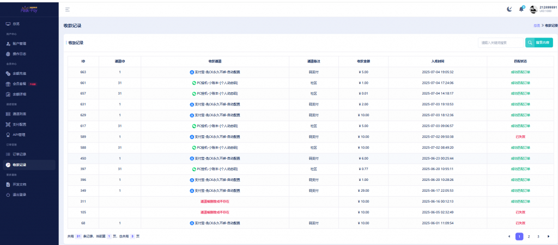This screenshot has height=245, width=558.
Task: Click the WeChat icon in row 657
Action: (x=194, y=93)
